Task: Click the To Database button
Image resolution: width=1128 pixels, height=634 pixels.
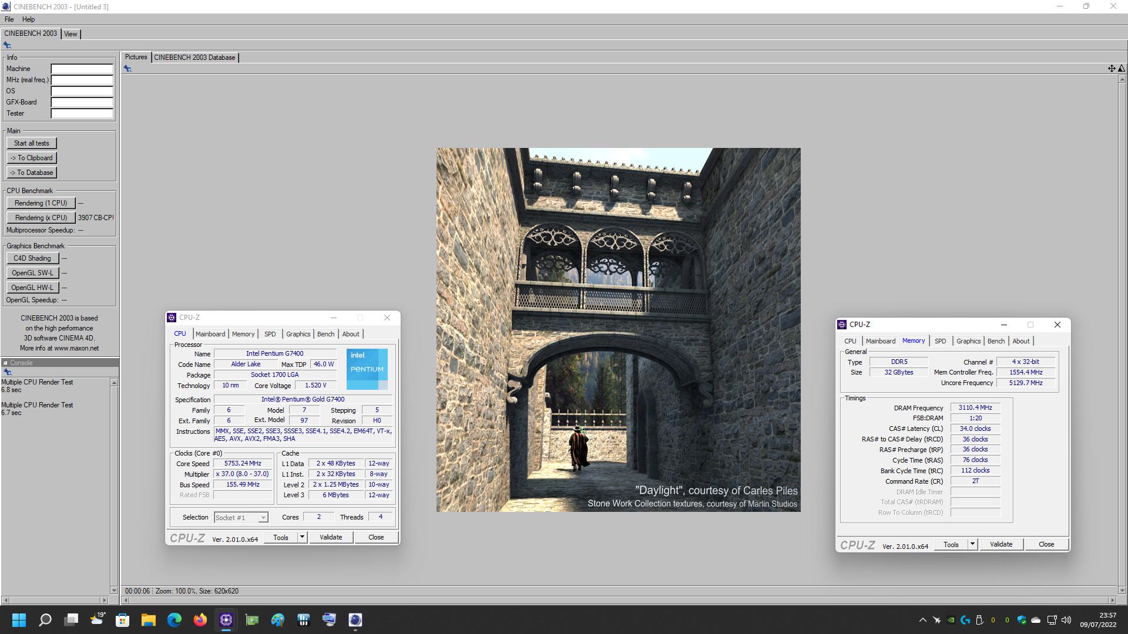Action: [x=32, y=173]
